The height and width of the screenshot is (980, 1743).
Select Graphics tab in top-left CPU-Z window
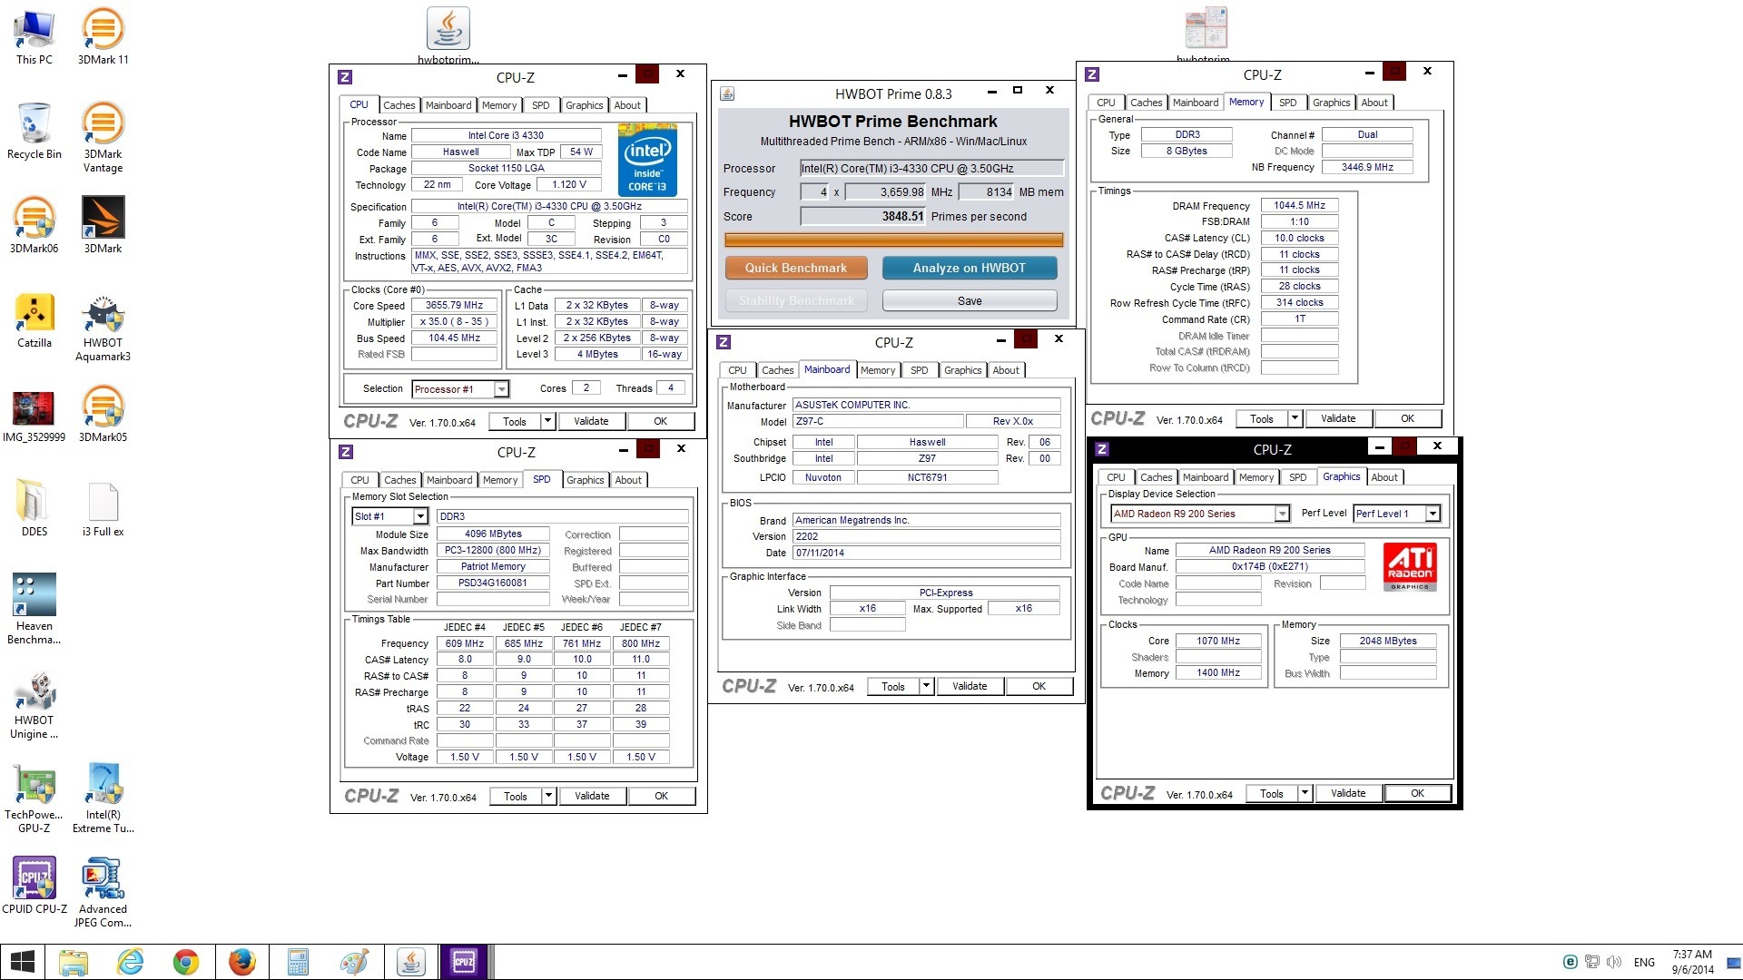[x=584, y=105]
